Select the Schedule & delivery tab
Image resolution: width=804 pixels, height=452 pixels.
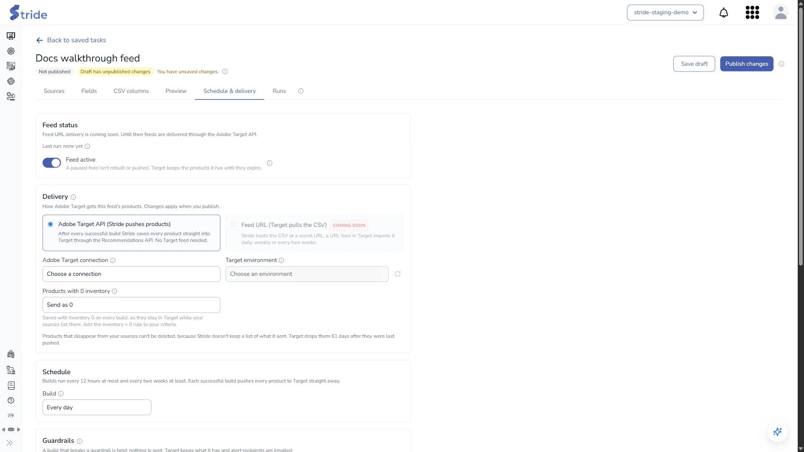point(229,91)
